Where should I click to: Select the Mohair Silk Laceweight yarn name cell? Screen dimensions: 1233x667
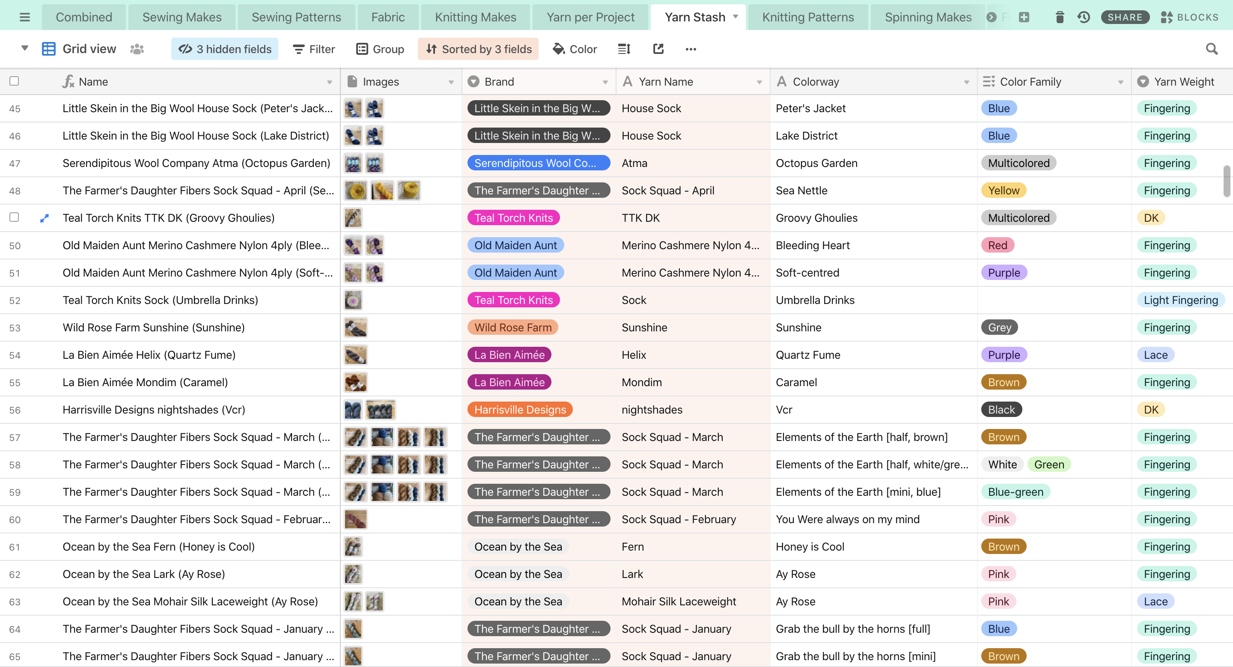tap(693, 601)
